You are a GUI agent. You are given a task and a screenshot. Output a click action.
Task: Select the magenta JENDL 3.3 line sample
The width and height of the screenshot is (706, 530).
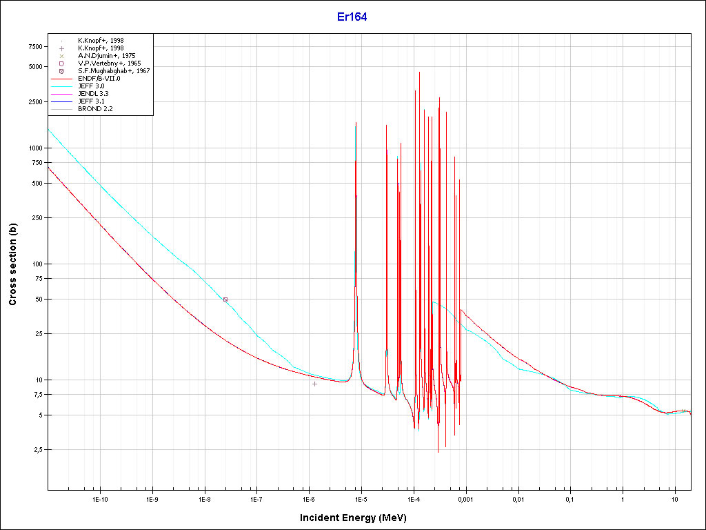coord(62,94)
